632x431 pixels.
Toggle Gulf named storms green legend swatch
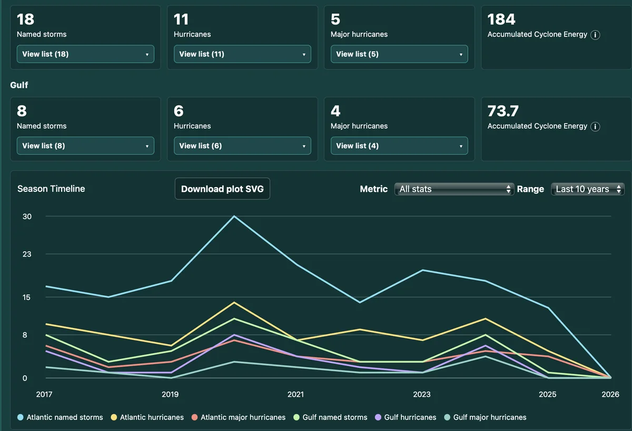pos(296,417)
